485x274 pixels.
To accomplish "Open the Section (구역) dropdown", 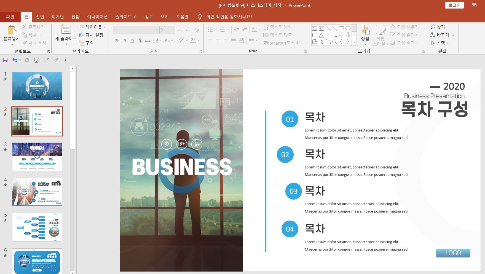I will click(88, 43).
